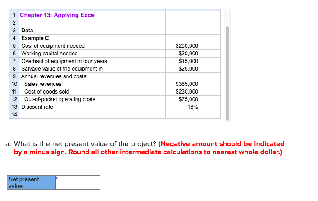Click the $75,000 operating costs cell
This screenshot has height=201, width=318.
pos(183,99)
